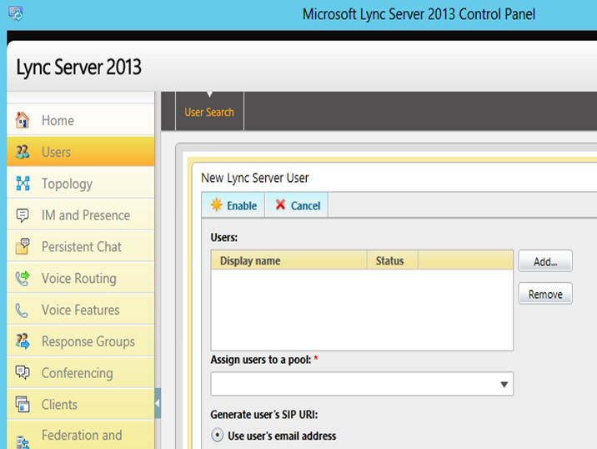This screenshot has height=449, width=597.
Task: Click the Lync Control Panel title bar icon
Action: pos(16,13)
